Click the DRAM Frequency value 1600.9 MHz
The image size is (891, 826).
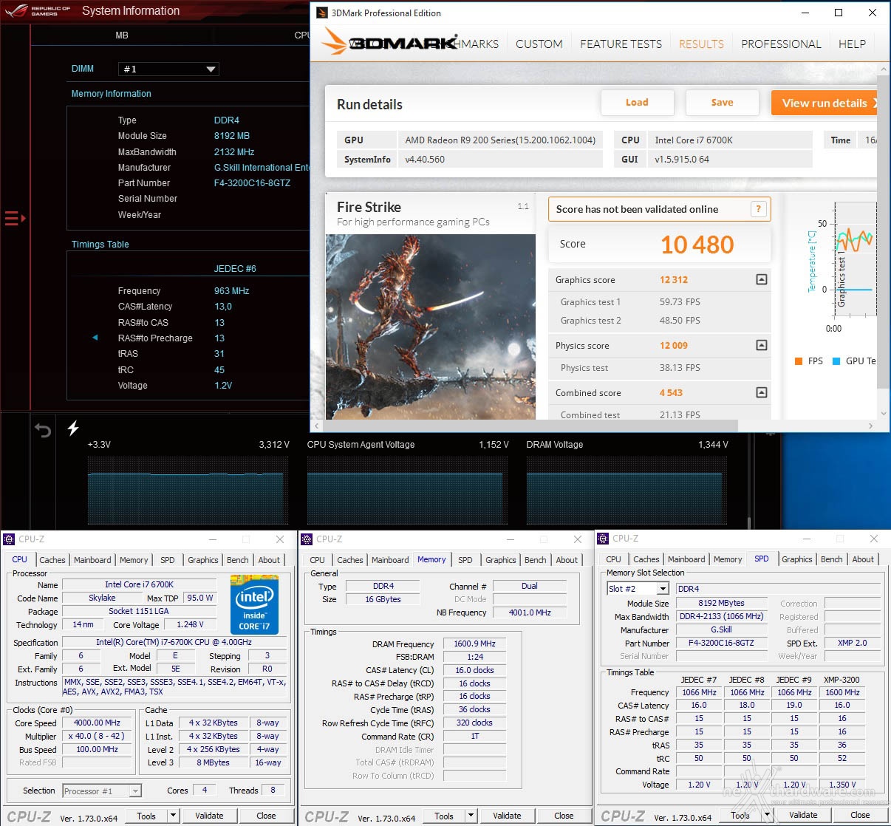(x=475, y=644)
